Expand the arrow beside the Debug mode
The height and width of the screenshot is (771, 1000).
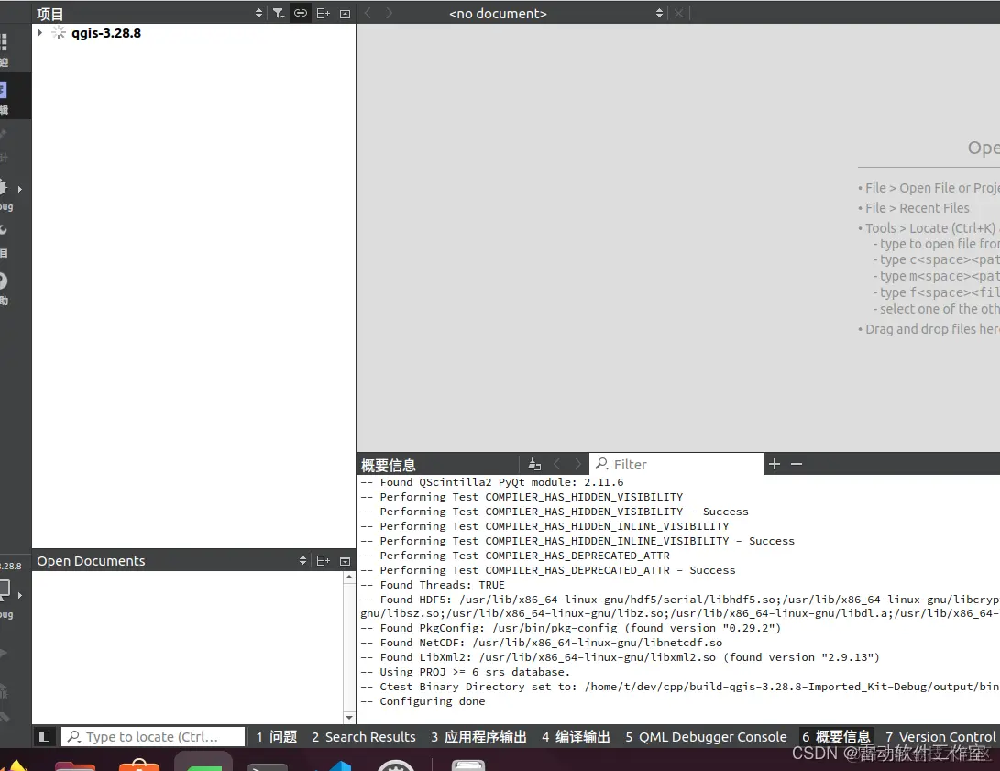(x=20, y=189)
